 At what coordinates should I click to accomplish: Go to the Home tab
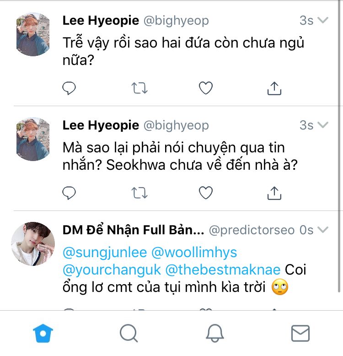coord(43,334)
